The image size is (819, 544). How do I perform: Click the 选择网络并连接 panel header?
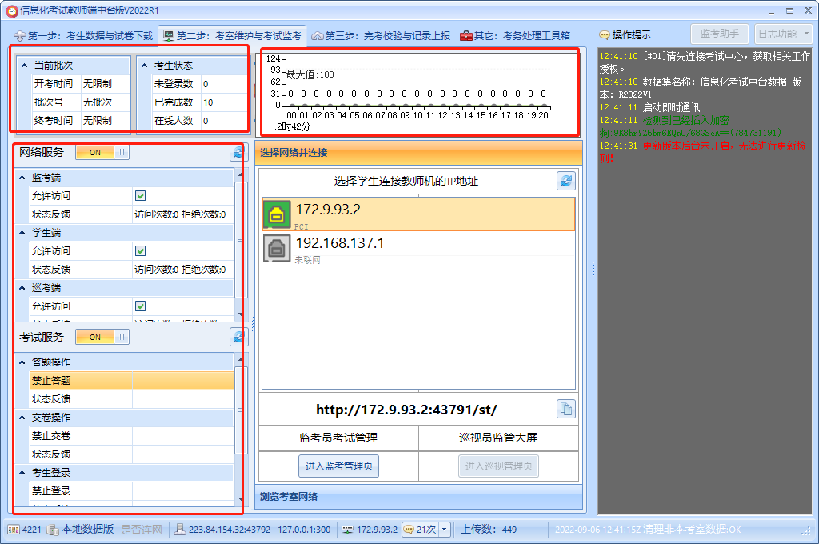418,153
